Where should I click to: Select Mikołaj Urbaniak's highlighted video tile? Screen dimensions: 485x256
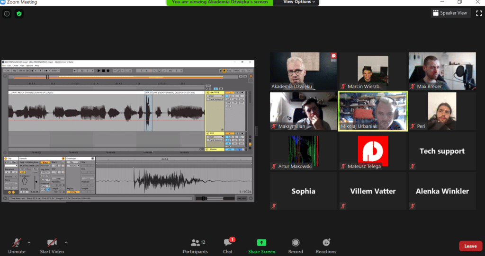pos(373,111)
